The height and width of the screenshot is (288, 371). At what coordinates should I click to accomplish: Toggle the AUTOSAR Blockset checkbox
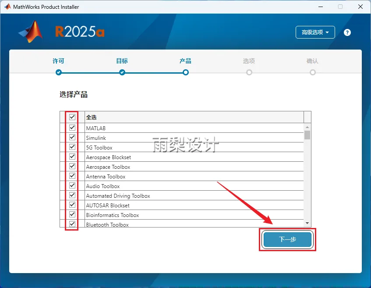[x=72, y=205]
